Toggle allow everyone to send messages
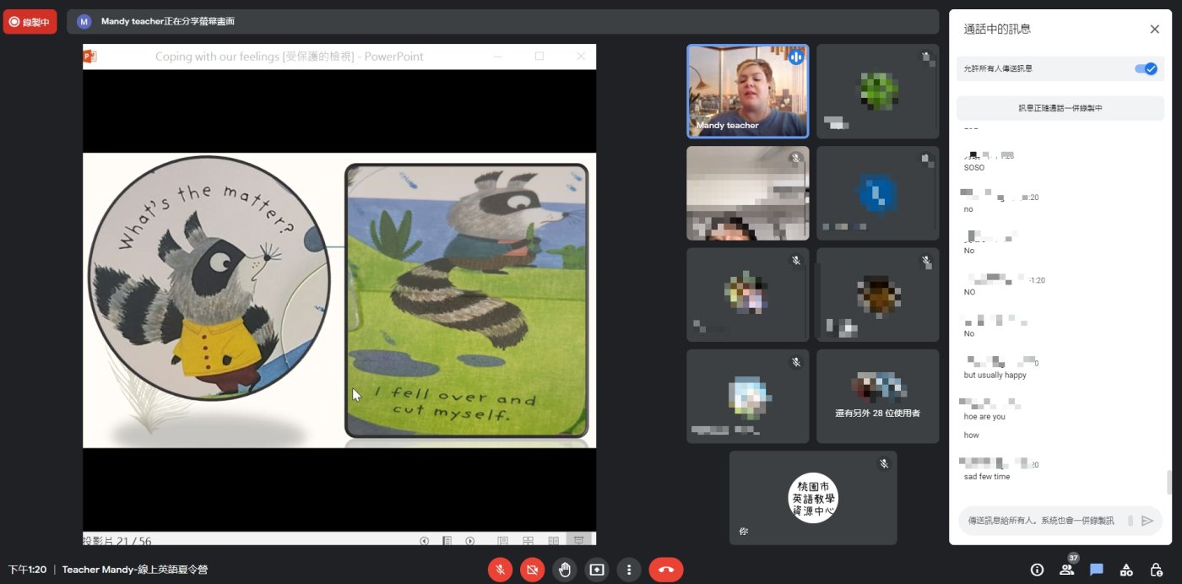 pos(1146,68)
